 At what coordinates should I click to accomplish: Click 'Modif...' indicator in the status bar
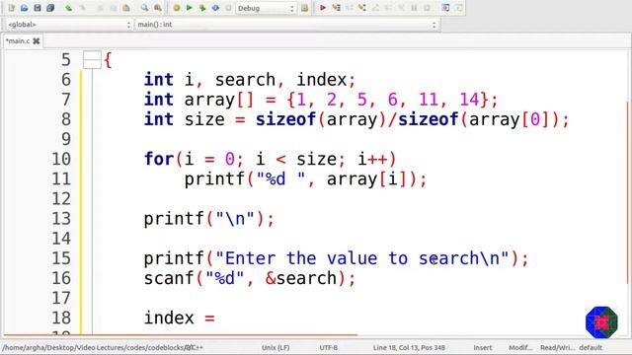520,347
